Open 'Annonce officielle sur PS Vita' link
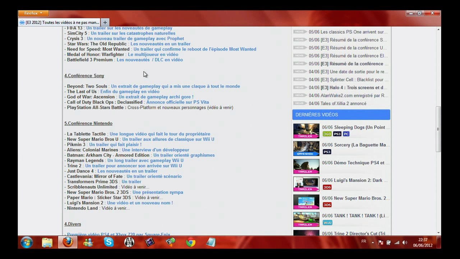460x259 pixels. [178, 102]
